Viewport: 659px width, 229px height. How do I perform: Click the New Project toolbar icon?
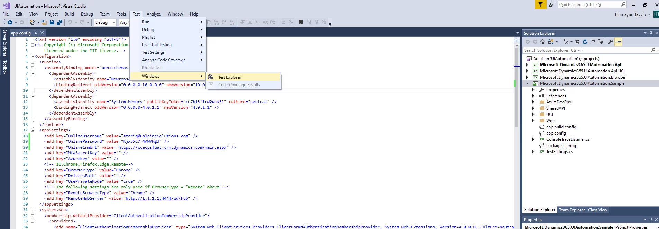pyautogui.click(x=32, y=22)
